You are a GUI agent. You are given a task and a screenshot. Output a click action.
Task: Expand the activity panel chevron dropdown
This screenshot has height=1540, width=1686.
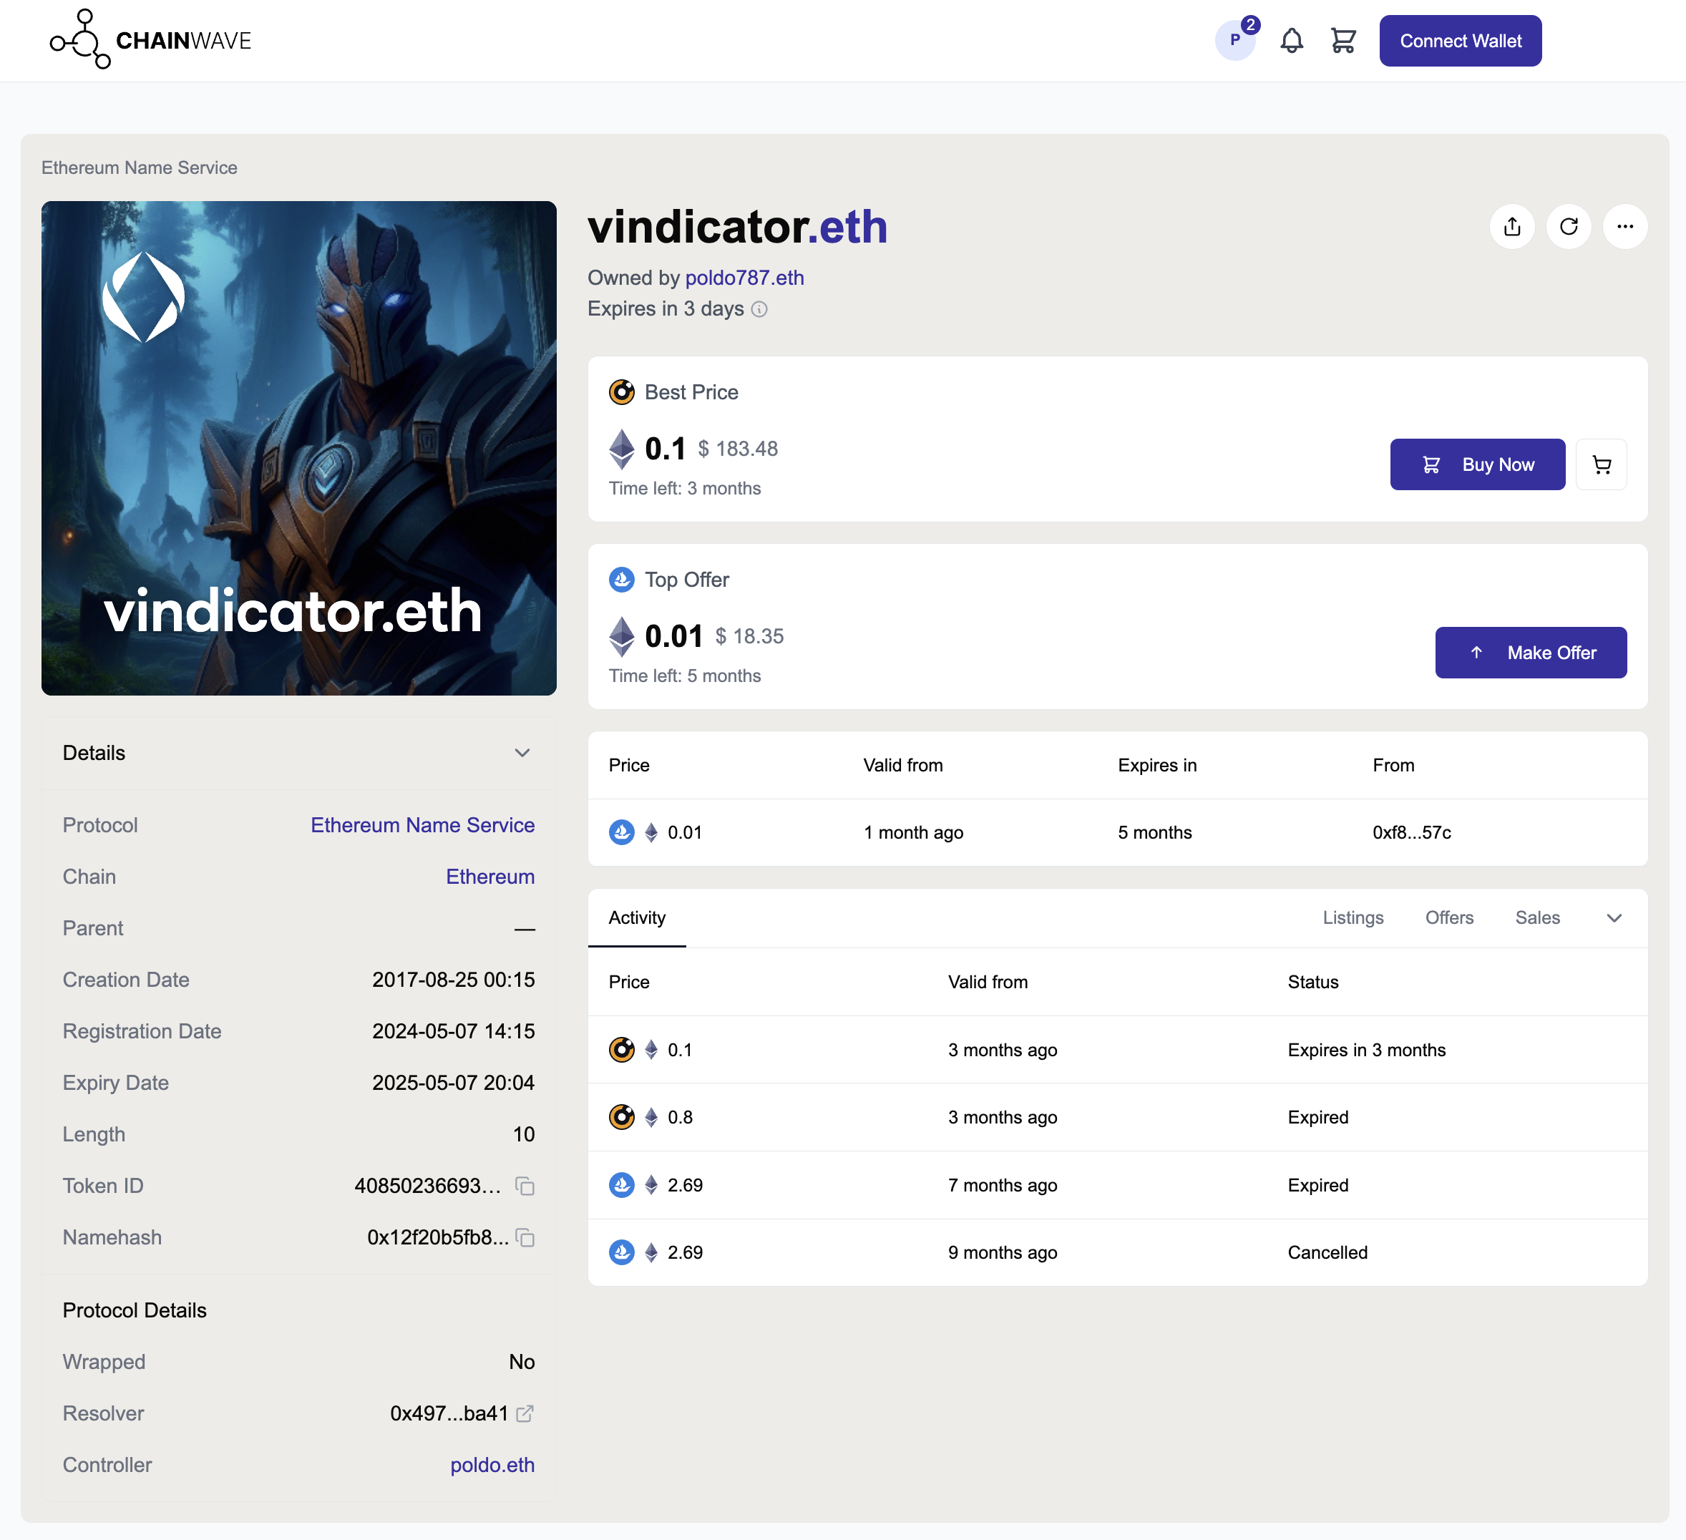(1614, 918)
